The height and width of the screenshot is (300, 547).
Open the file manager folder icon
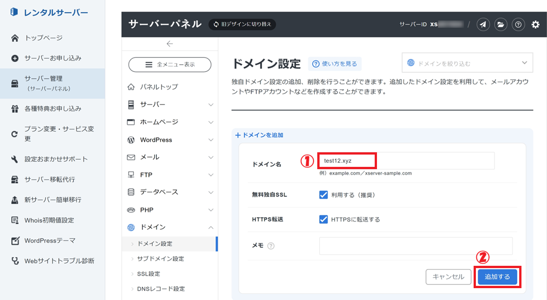501,25
